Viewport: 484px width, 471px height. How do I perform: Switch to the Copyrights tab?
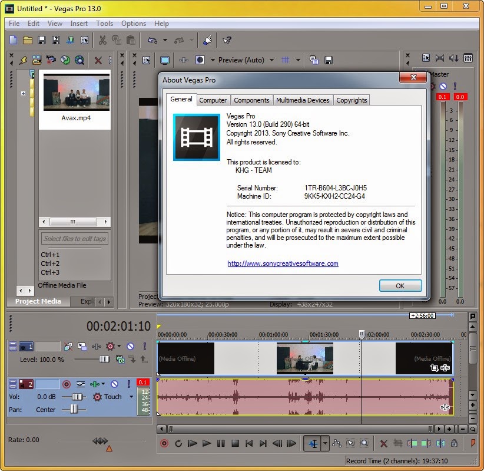coord(352,100)
